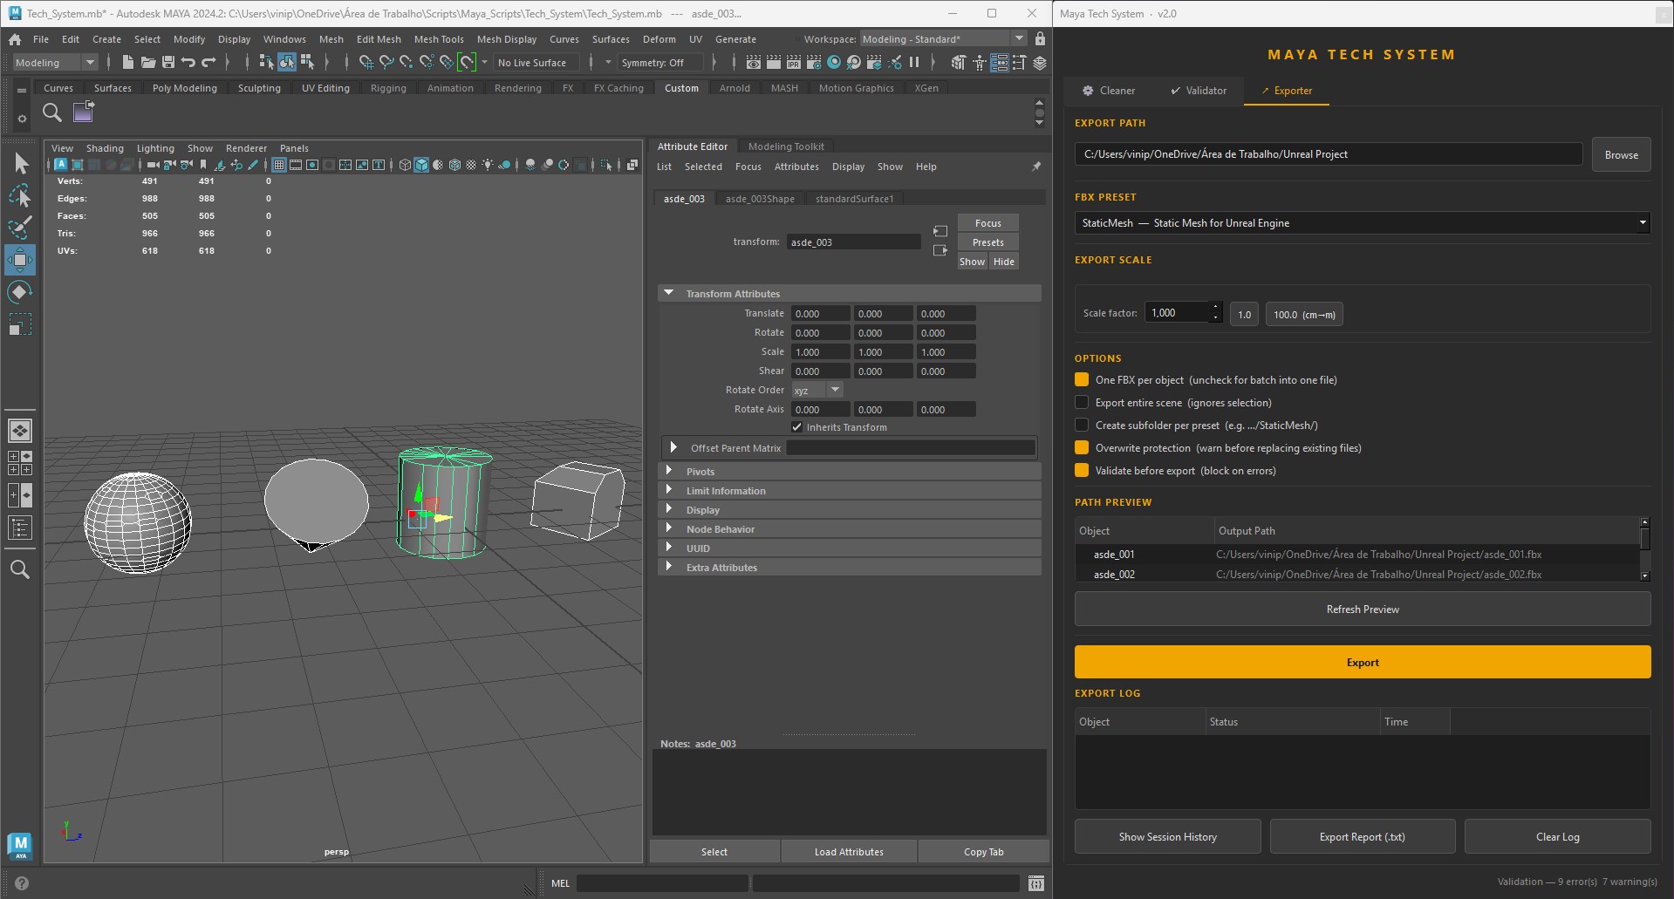Toggle Validate before export checkbox
This screenshot has height=899, width=1674.
1082,470
